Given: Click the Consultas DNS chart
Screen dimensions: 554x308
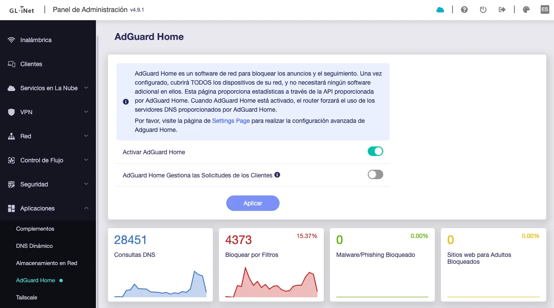Looking at the screenshot, I should coord(160,284).
